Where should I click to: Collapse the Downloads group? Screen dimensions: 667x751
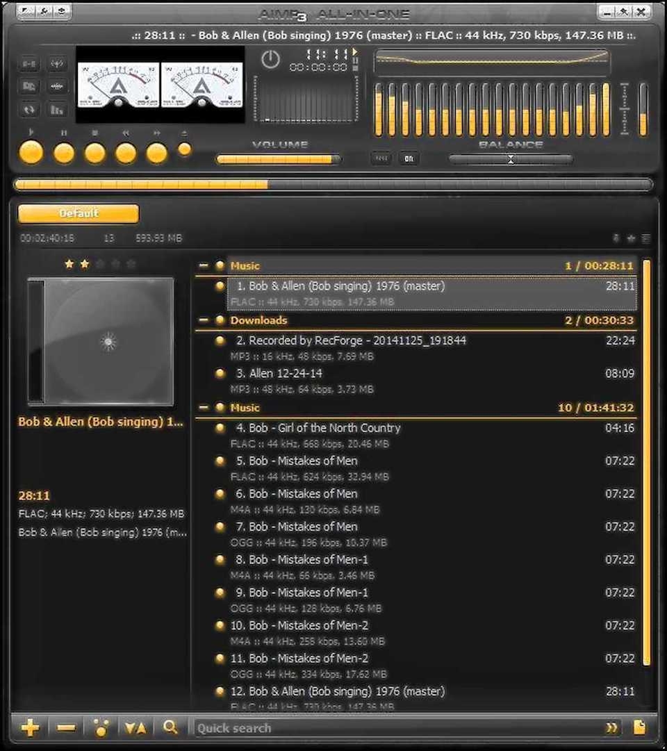click(x=204, y=320)
